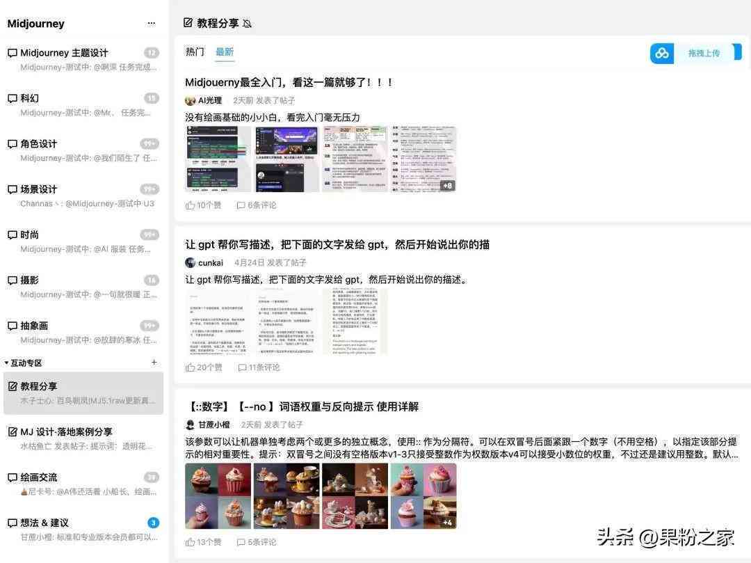The image size is (751, 563).
Task: Open third document thumbnail in gpt post
Action: (x=355, y=322)
